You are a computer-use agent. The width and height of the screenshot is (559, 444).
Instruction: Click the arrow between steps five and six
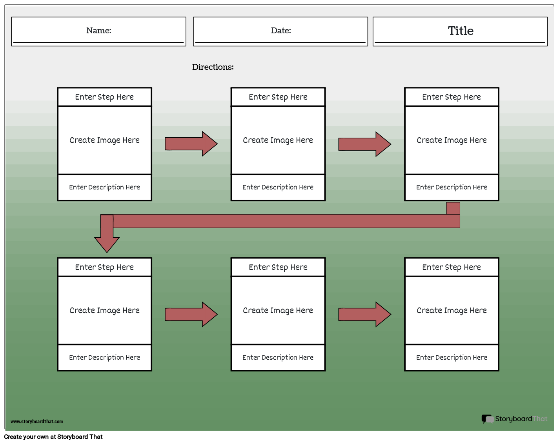coord(364,314)
